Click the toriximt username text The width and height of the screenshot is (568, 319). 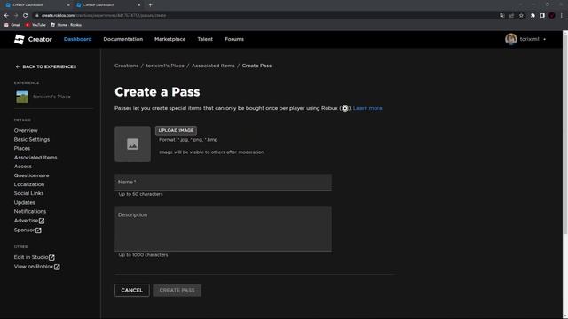[529, 39]
